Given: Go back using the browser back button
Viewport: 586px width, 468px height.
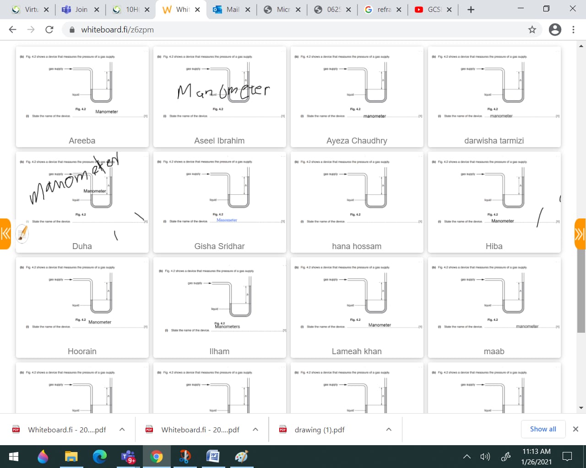Looking at the screenshot, I should pyautogui.click(x=12, y=29).
